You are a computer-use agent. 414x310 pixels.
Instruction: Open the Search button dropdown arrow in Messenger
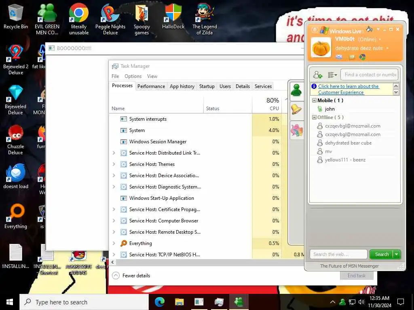(397, 254)
